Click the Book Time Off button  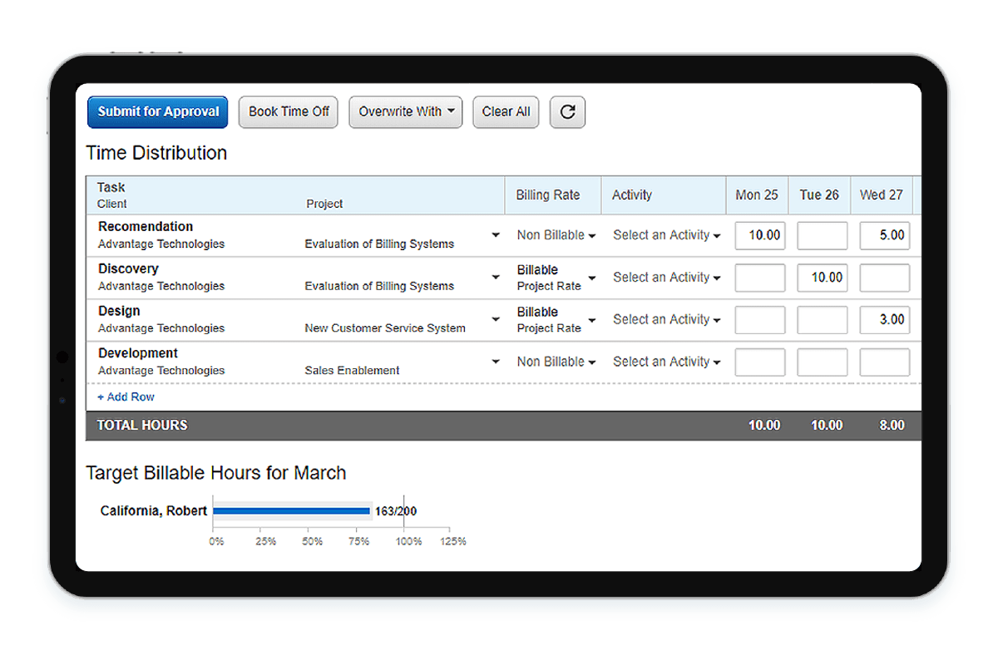click(x=289, y=112)
